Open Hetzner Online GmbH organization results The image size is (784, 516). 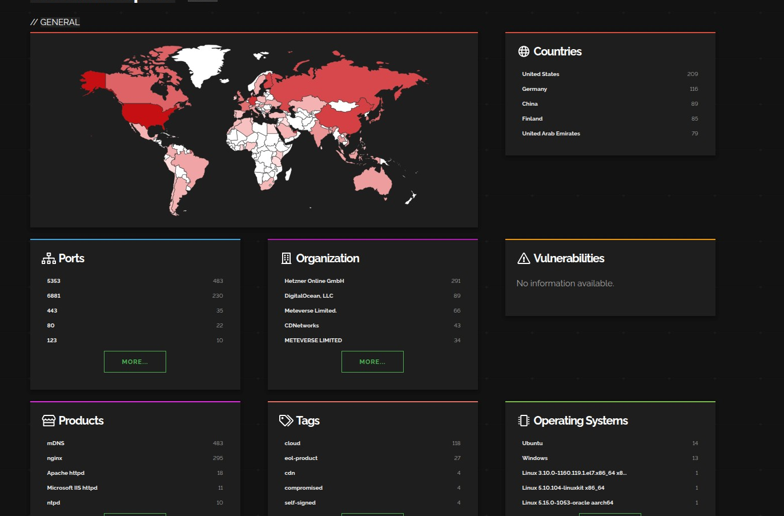point(314,281)
